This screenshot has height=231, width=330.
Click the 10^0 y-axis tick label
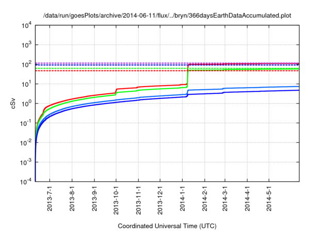[x=26, y=103]
